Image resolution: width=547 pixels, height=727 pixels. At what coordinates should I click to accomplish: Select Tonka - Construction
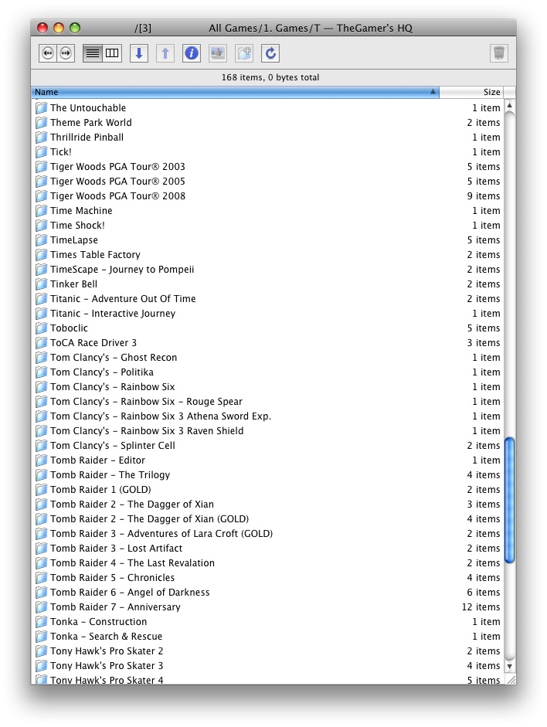coord(98,622)
